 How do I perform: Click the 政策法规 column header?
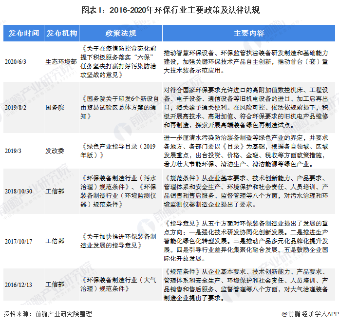click(x=120, y=34)
